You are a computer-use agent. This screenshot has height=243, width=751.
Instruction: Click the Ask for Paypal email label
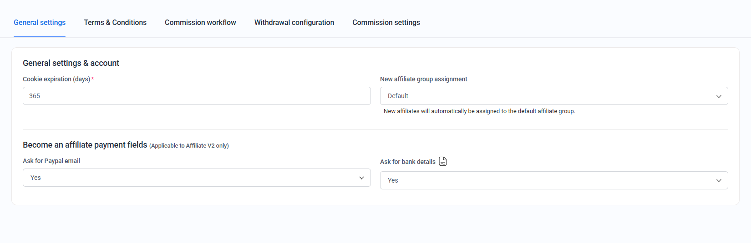tap(51, 161)
